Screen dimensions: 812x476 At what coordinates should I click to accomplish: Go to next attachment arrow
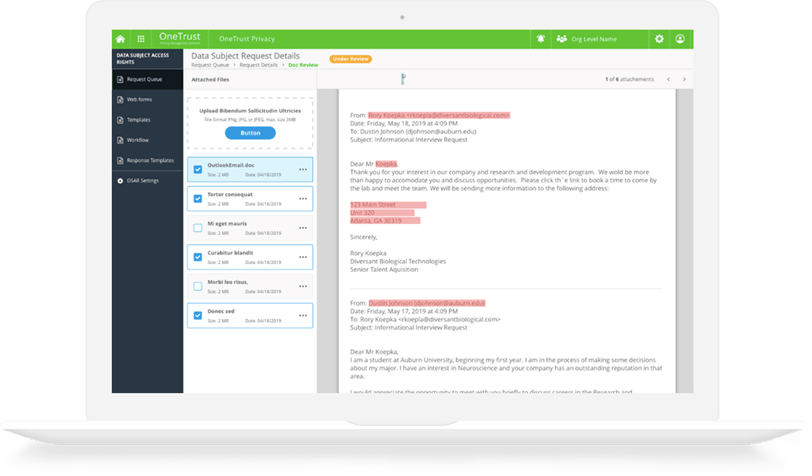pyautogui.click(x=684, y=79)
